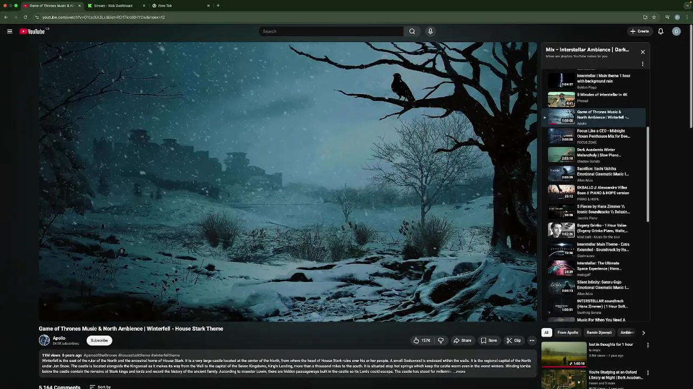Like the video with thumbs up

(x=422, y=340)
